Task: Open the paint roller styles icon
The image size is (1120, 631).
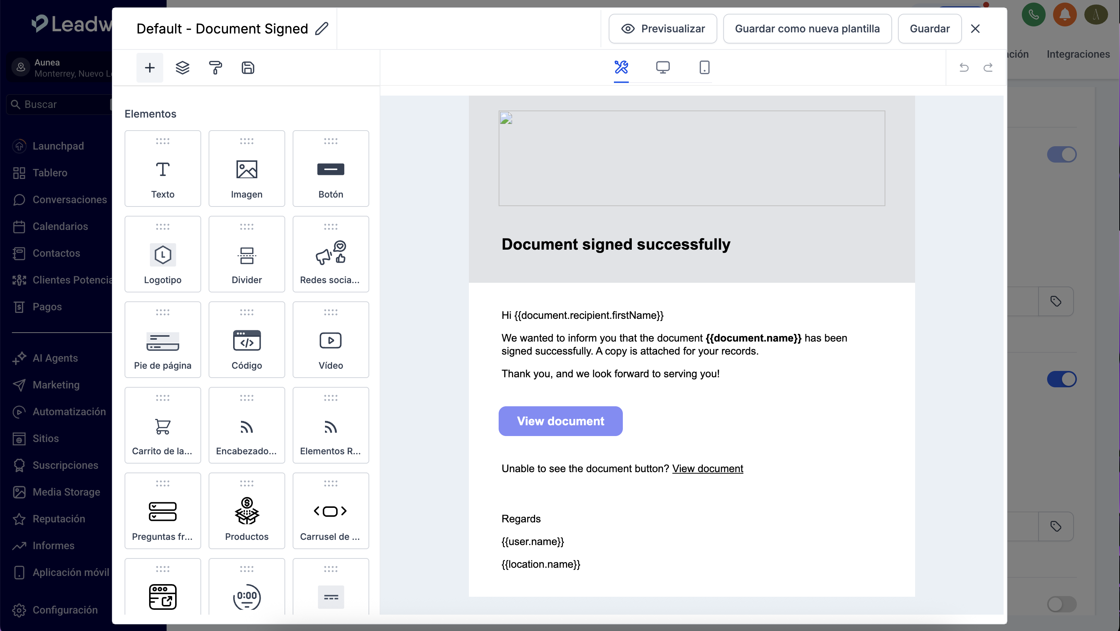Action: (215, 68)
